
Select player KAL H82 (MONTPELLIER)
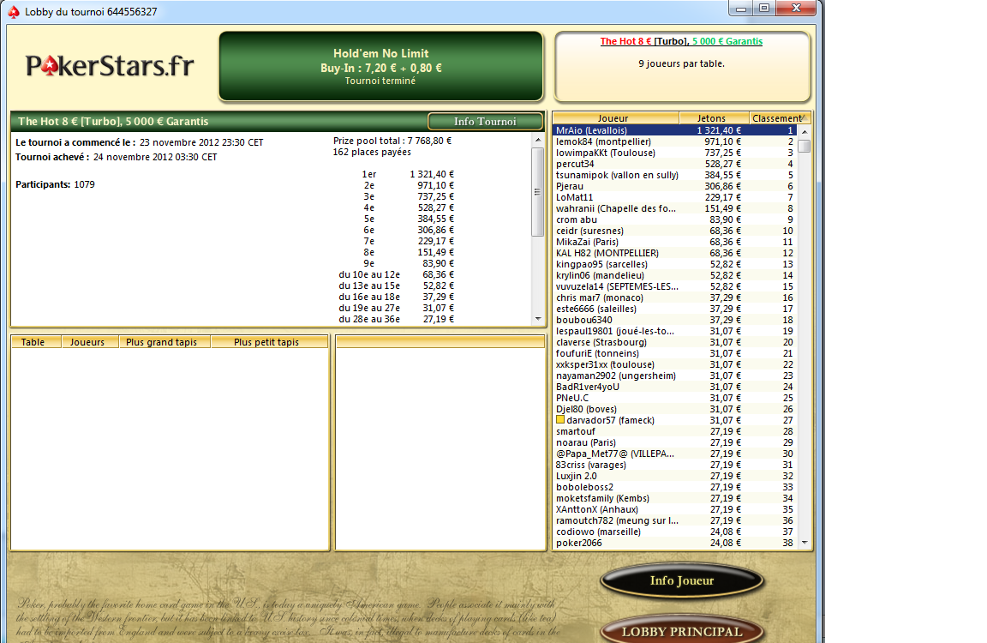[x=674, y=253]
